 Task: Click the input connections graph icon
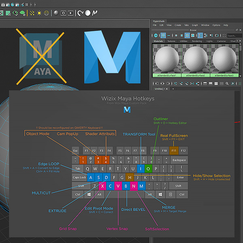point(157,84)
